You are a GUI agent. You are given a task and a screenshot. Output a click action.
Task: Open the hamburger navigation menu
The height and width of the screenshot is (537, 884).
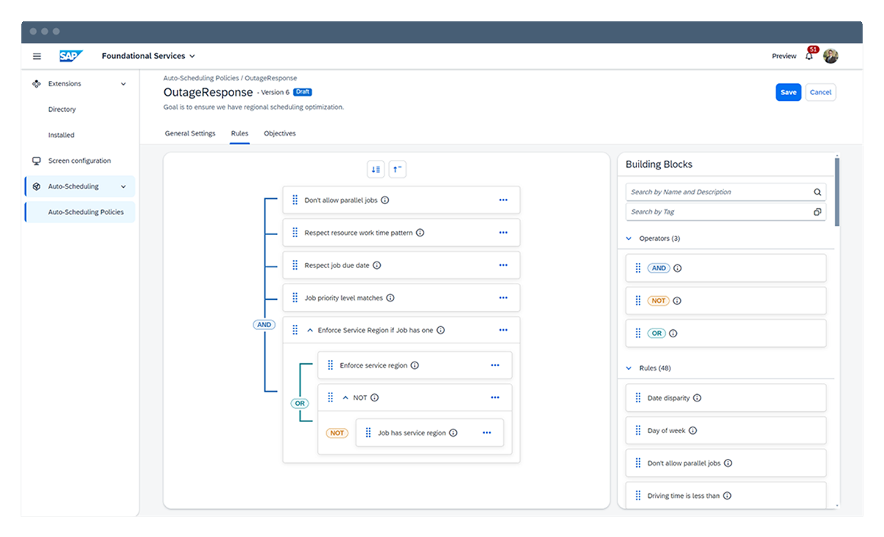pyautogui.click(x=37, y=56)
